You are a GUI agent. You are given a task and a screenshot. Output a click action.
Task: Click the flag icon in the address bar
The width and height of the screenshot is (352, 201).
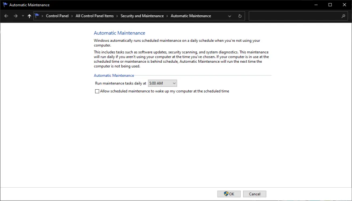click(37, 16)
